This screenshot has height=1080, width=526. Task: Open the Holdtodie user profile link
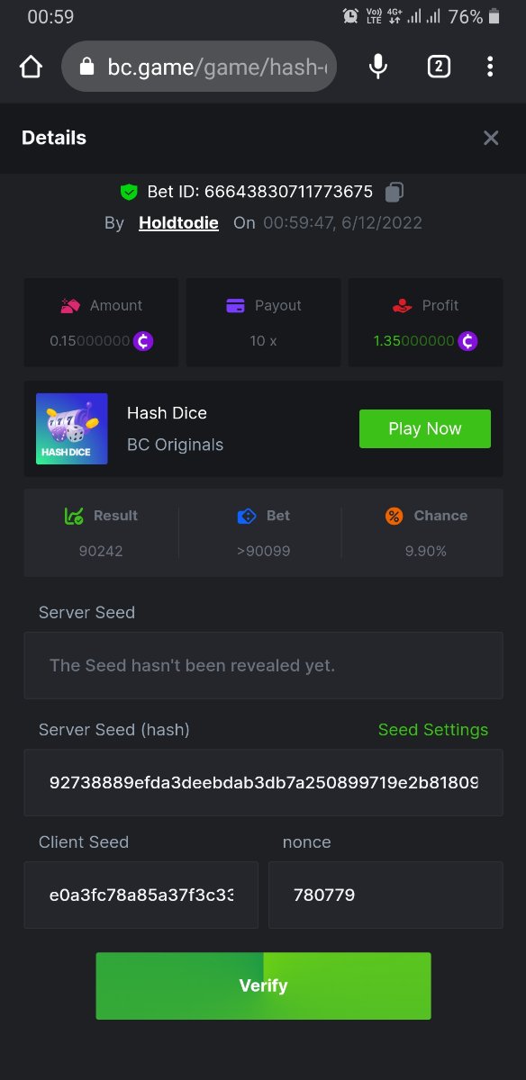click(x=178, y=222)
